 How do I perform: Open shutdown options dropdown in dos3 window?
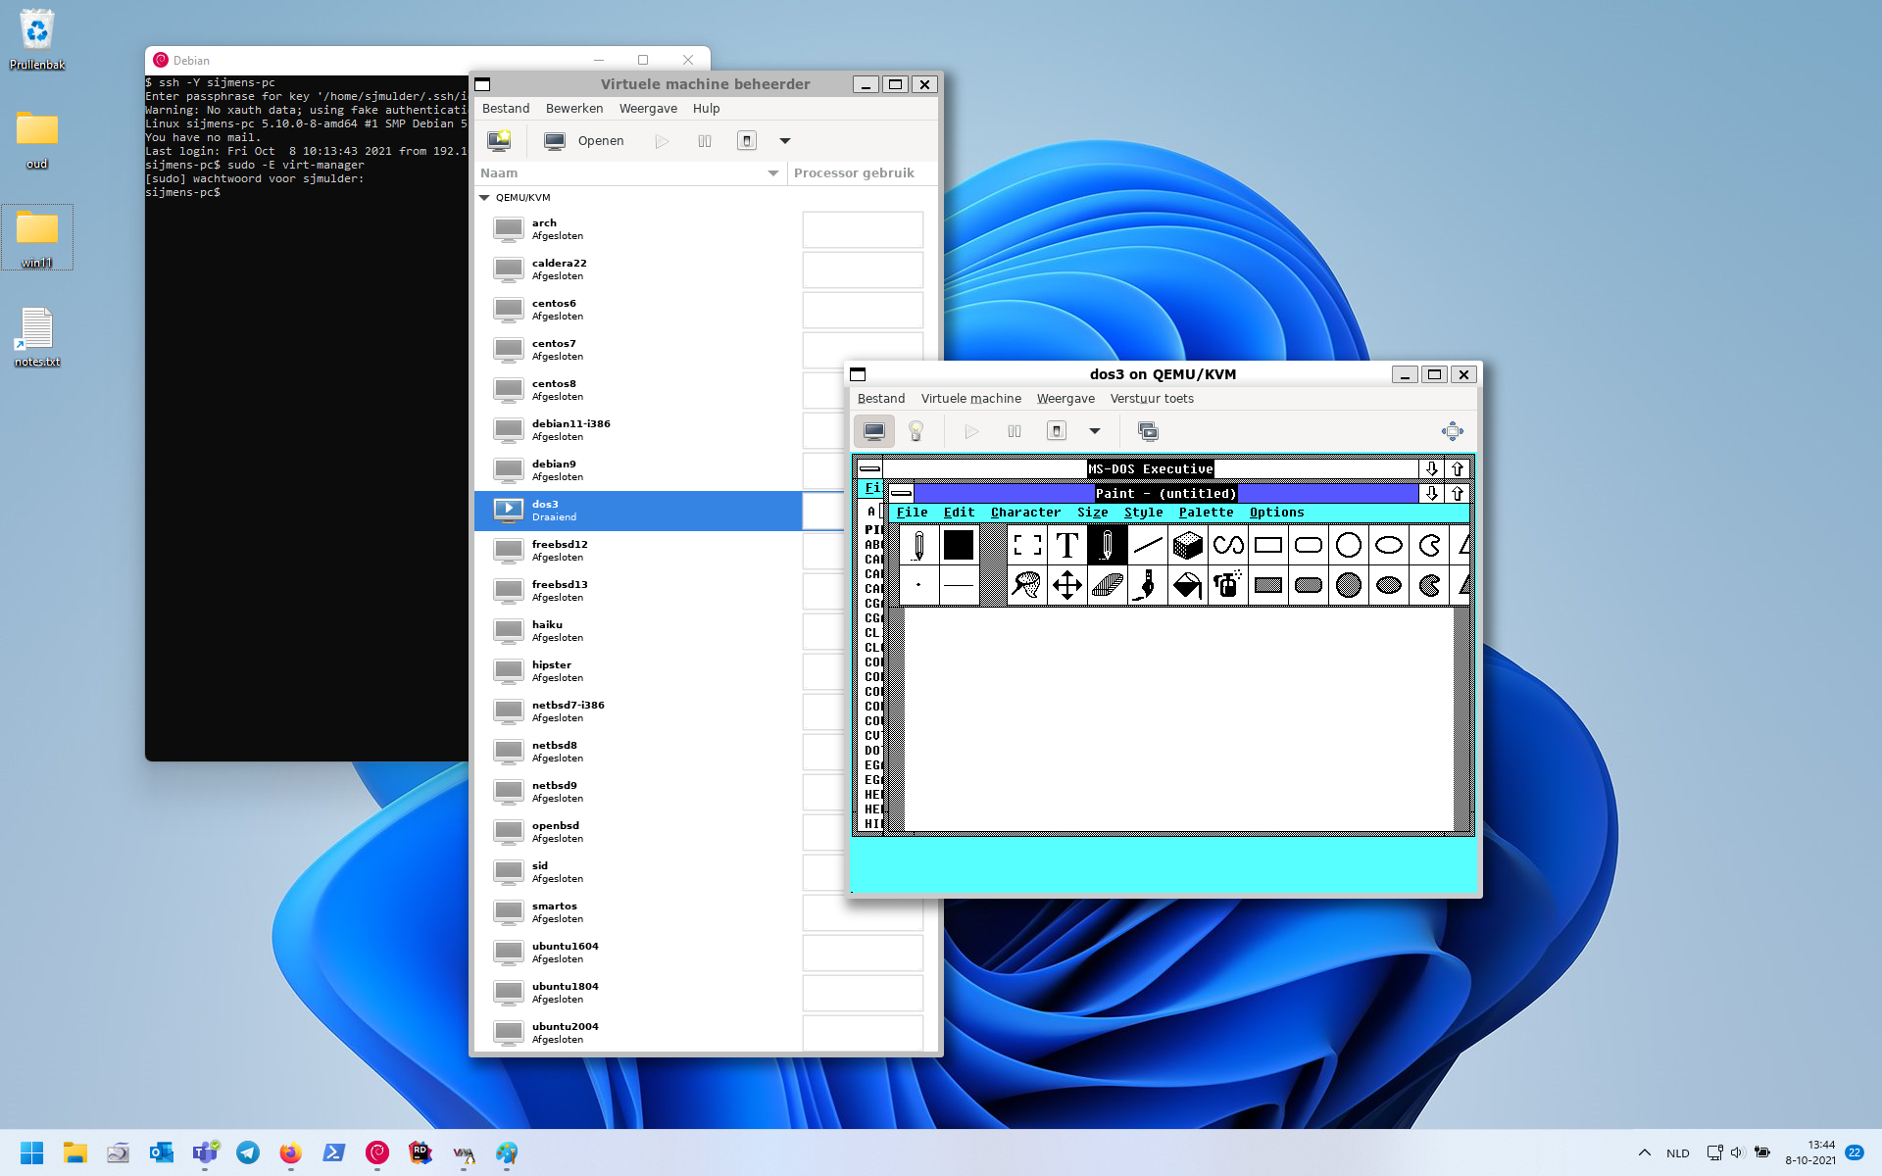pos(1095,431)
